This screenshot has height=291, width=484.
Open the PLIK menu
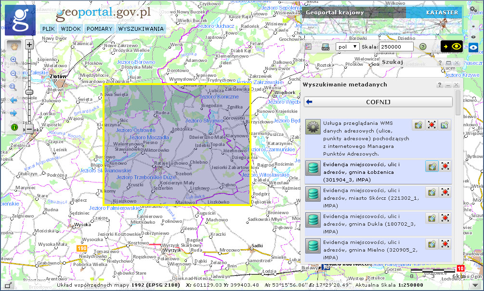coord(49,29)
